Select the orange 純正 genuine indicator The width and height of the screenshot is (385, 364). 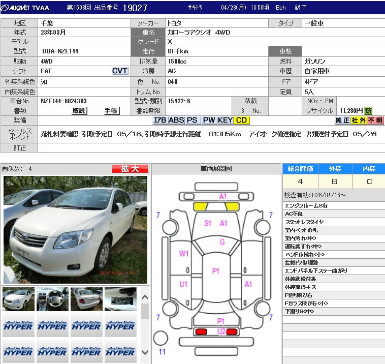[x=342, y=120]
